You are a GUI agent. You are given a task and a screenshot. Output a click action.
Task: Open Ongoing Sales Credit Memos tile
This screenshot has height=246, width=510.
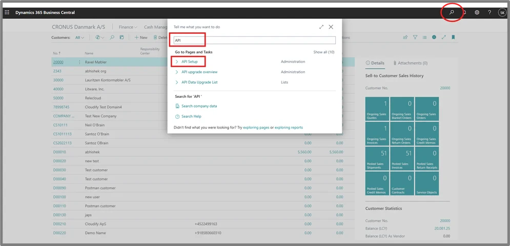click(427, 134)
